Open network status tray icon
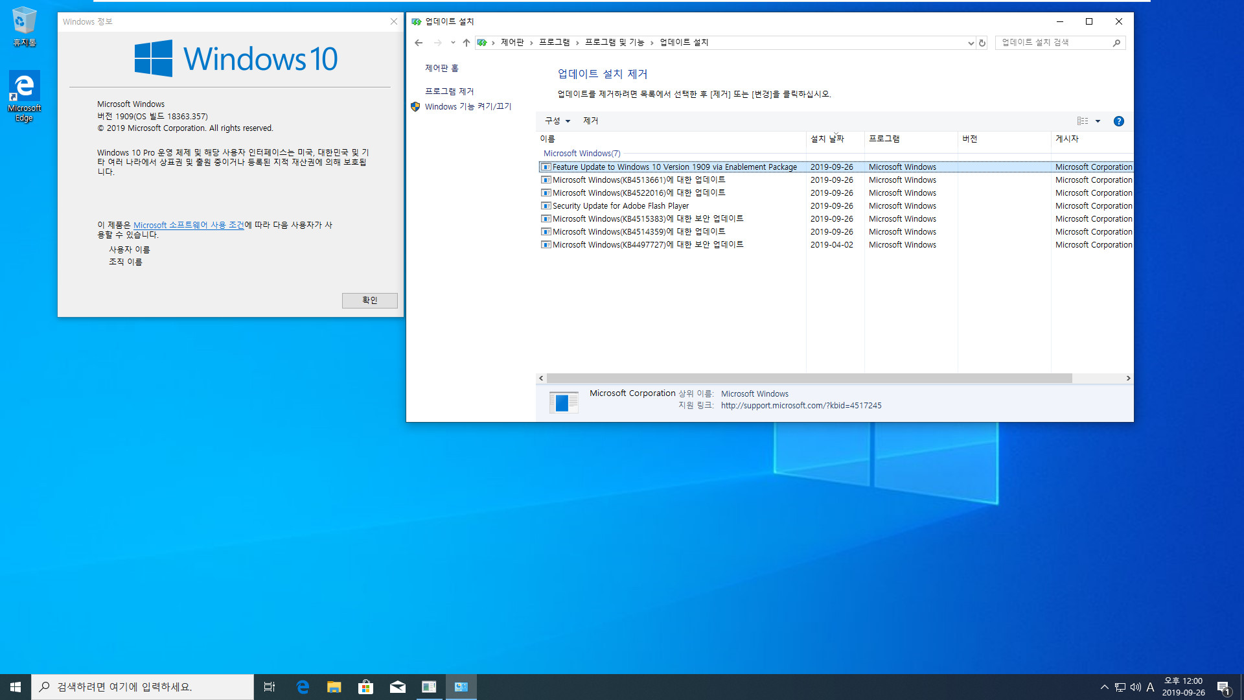This screenshot has height=700, width=1244. 1120,687
